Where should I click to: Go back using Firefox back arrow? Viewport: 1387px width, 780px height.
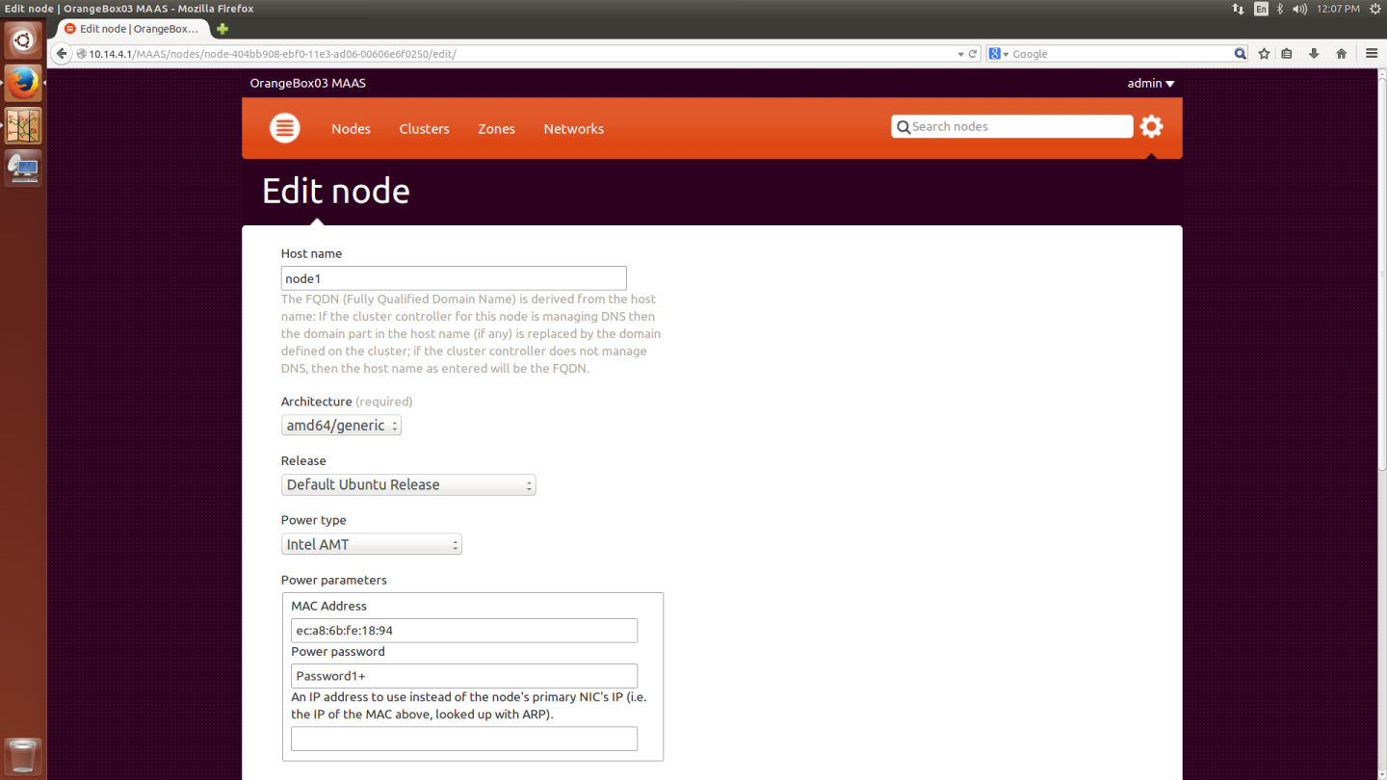62,54
